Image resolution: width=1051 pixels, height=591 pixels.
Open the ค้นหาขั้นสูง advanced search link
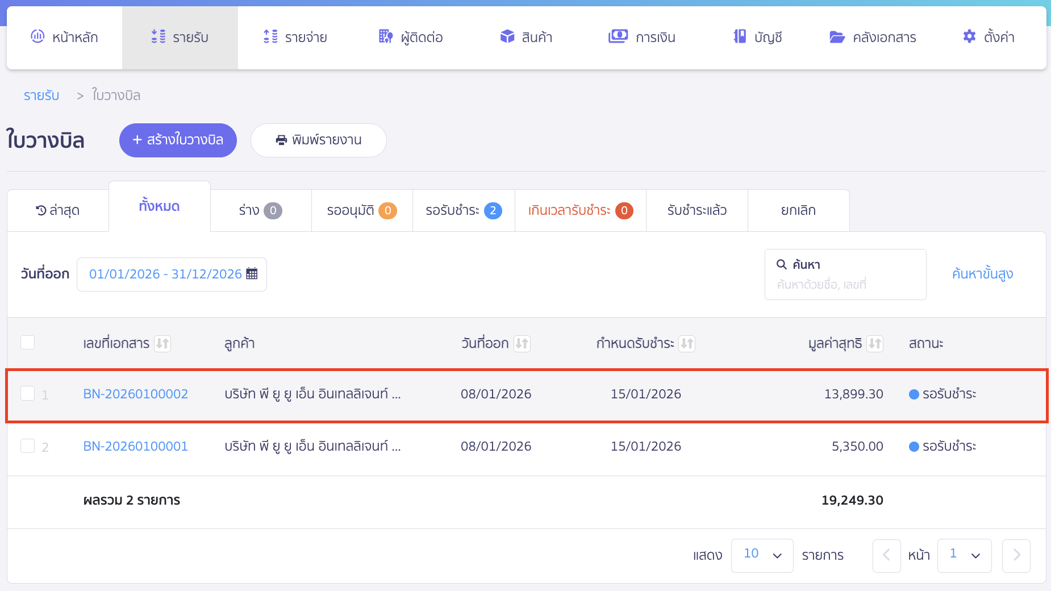click(982, 273)
